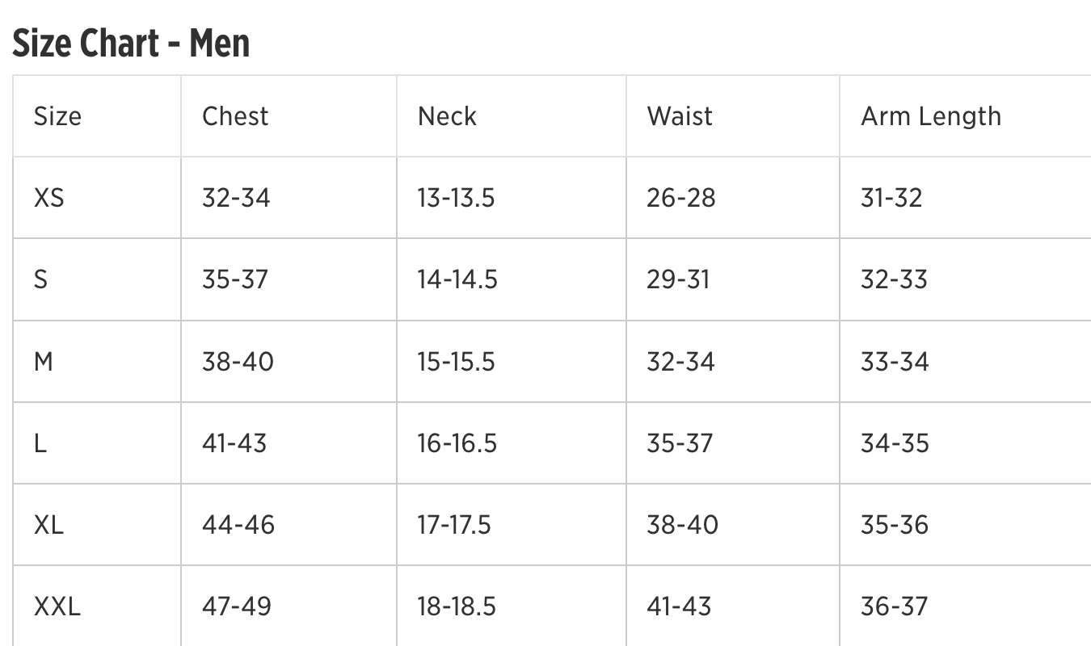Image resolution: width=1091 pixels, height=646 pixels.
Task: Click arm length 31-32 cell
Action: pyautogui.click(x=891, y=198)
